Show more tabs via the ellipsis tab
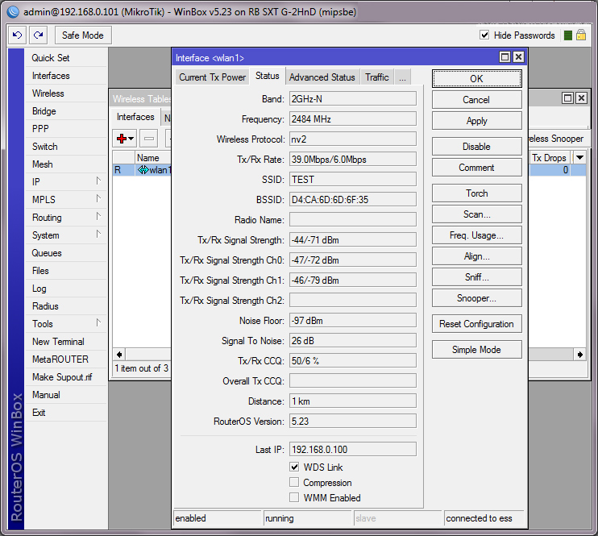Screen dimensions: 598x536 [x=402, y=77]
